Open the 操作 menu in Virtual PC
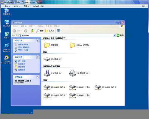Image resolution: width=149 pixels, height=119 pixels. point(7,6)
